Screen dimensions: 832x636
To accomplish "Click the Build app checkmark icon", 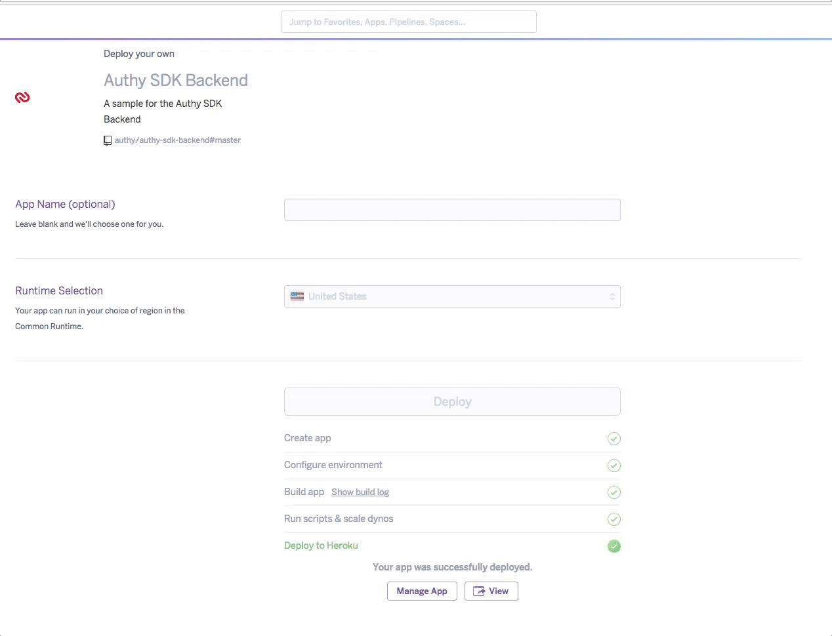I will click(614, 492).
